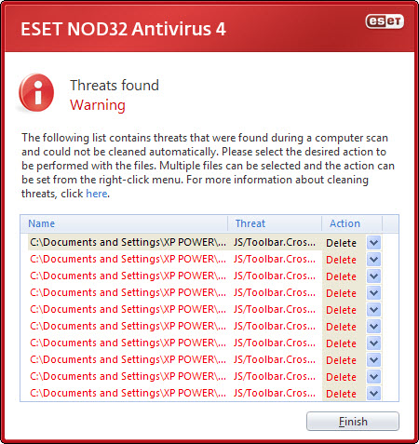Click the red information warning icon
The height and width of the screenshot is (444, 419).
[36, 92]
